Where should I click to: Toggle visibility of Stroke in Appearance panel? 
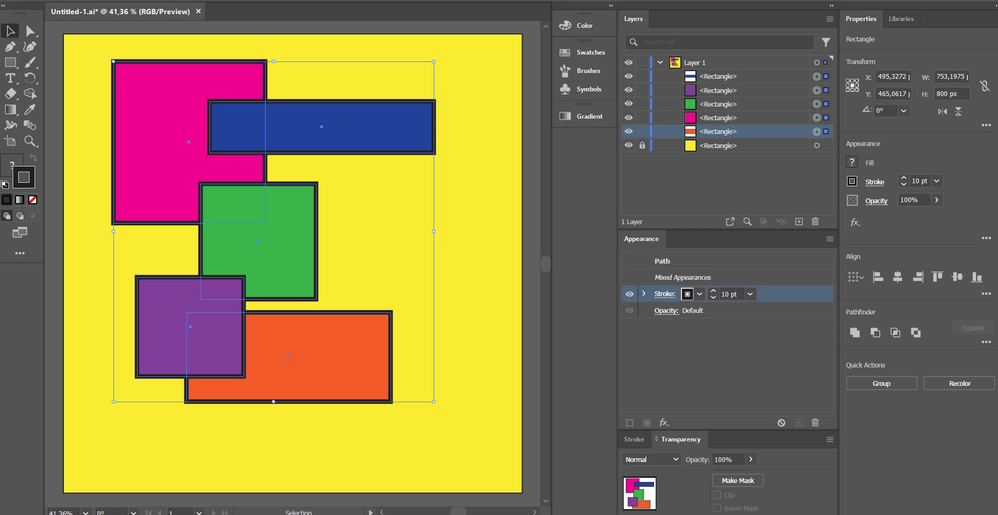tap(629, 294)
